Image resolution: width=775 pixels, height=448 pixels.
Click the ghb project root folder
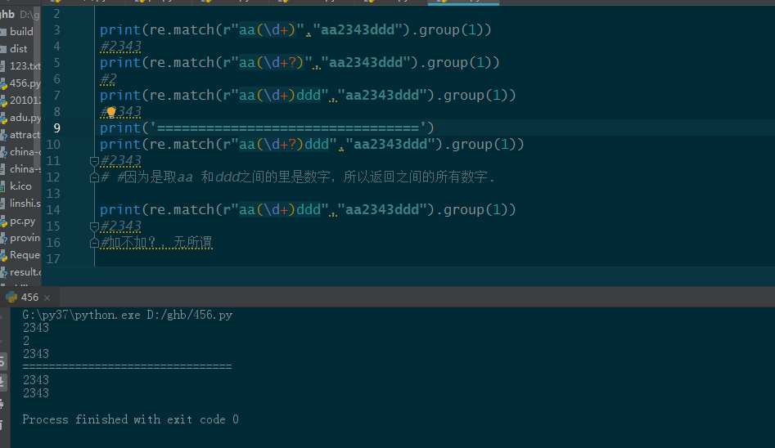[7, 15]
